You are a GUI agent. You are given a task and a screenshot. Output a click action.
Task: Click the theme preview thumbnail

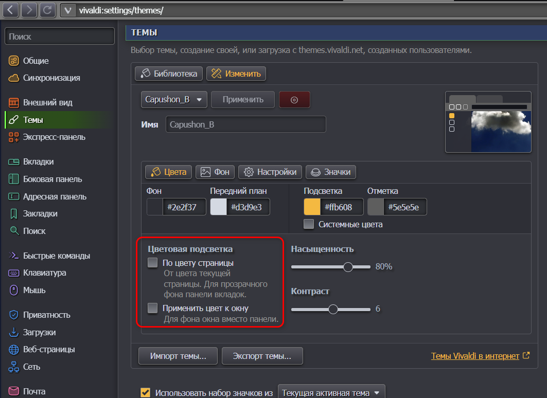(488, 122)
